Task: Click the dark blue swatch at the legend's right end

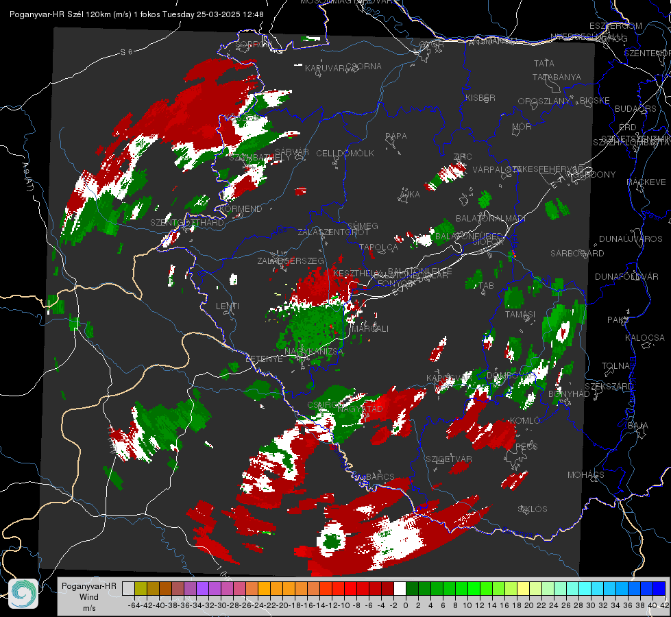Action: click(659, 588)
